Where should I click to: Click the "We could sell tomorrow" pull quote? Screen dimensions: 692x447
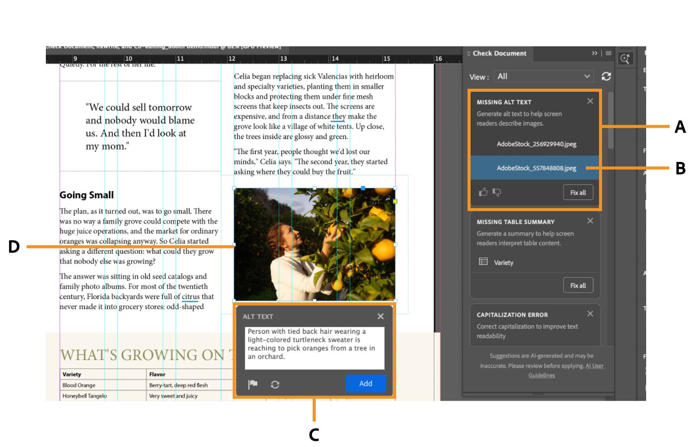click(140, 127)
